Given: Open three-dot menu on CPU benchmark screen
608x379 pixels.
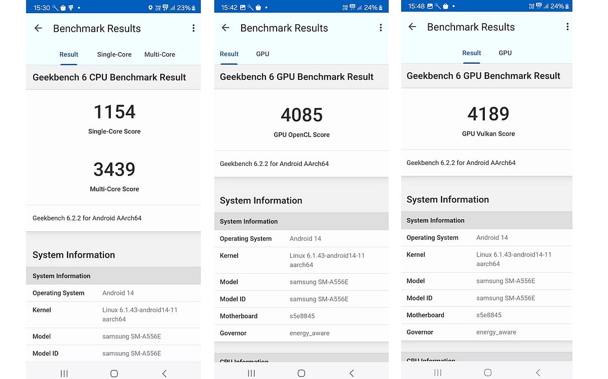Looking at the screenshot, I should (x=193, y=28).
